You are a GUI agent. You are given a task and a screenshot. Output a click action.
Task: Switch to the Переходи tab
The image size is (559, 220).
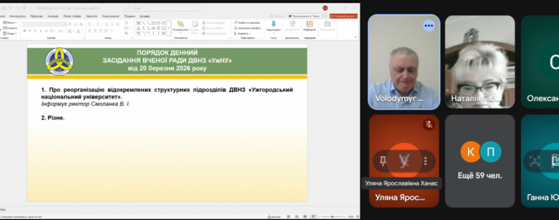tap(37, 16)
